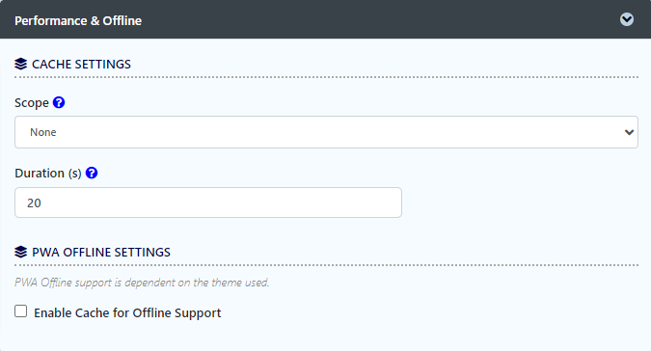Toggle the offline cache checkbox box

click(x=21, y=311)
